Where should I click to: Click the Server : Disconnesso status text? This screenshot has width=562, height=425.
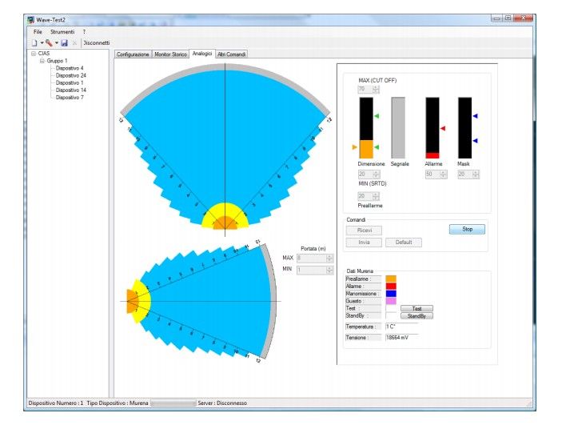point(222,403)
